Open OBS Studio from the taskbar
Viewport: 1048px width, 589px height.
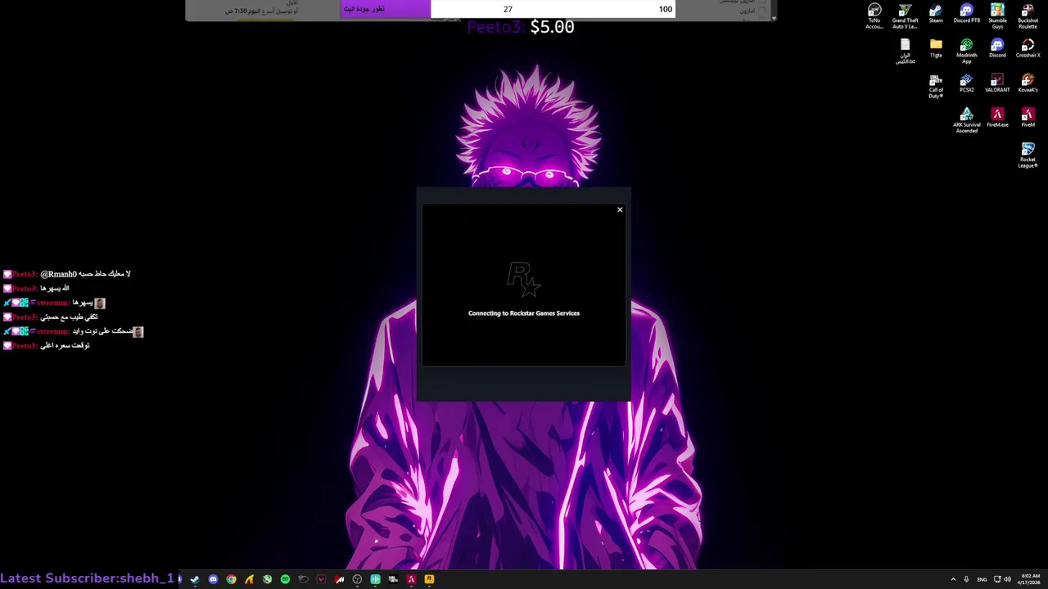pyautogui.click(x=357, y=579)
